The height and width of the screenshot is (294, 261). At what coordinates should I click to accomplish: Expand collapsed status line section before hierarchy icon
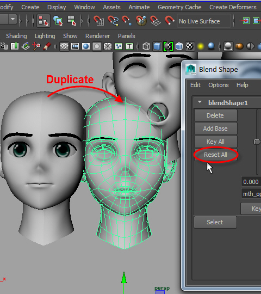coord(28,21)
